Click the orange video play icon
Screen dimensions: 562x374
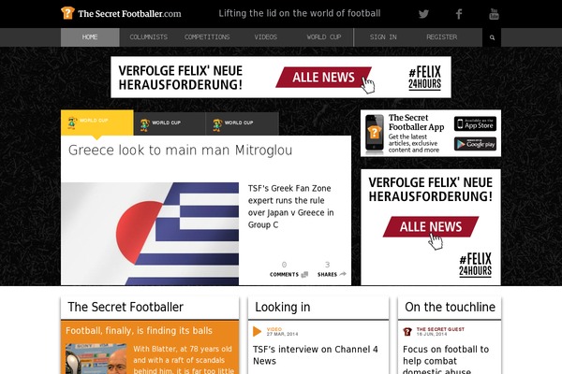257,331
